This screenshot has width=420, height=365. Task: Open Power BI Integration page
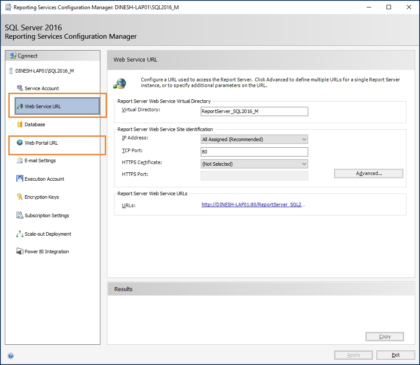coord(47,252)
